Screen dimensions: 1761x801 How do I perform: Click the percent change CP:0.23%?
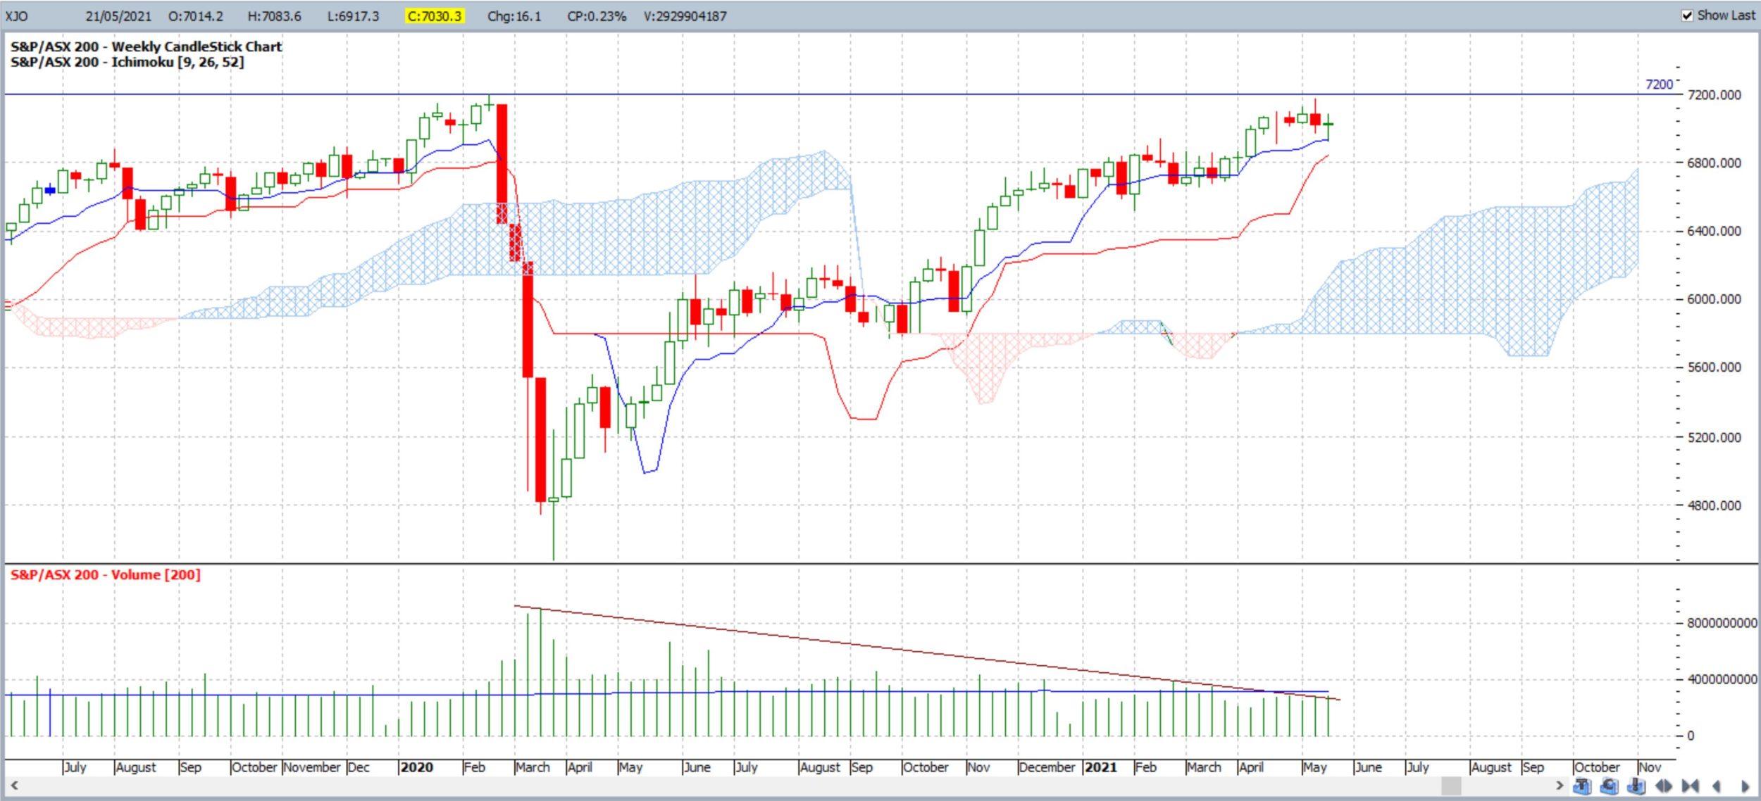coord(597,16)
